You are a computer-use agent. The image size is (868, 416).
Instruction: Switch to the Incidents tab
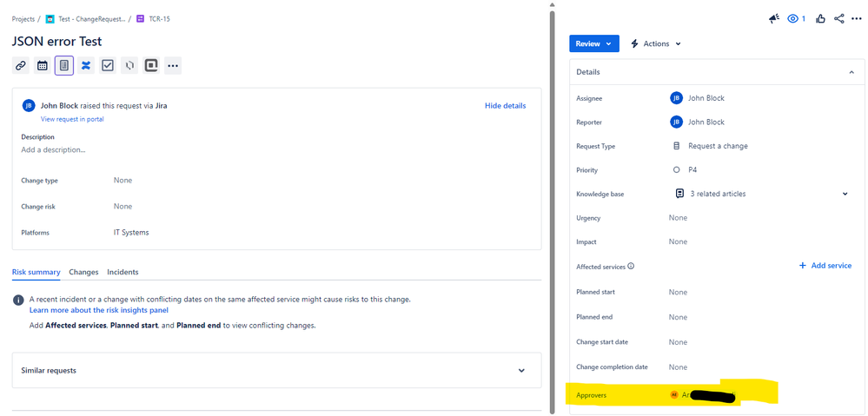tap(123, 272)
